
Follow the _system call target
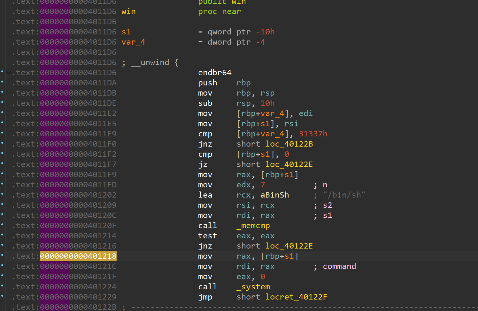(253, 287)
